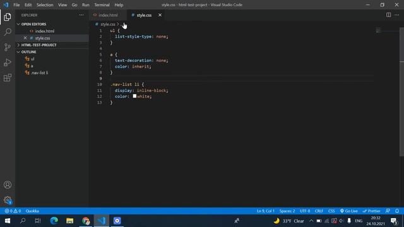Viewport: 404px width, 227px height.
Task: Change encoding via UTF-8 indicator
Action: coord(305,211)
